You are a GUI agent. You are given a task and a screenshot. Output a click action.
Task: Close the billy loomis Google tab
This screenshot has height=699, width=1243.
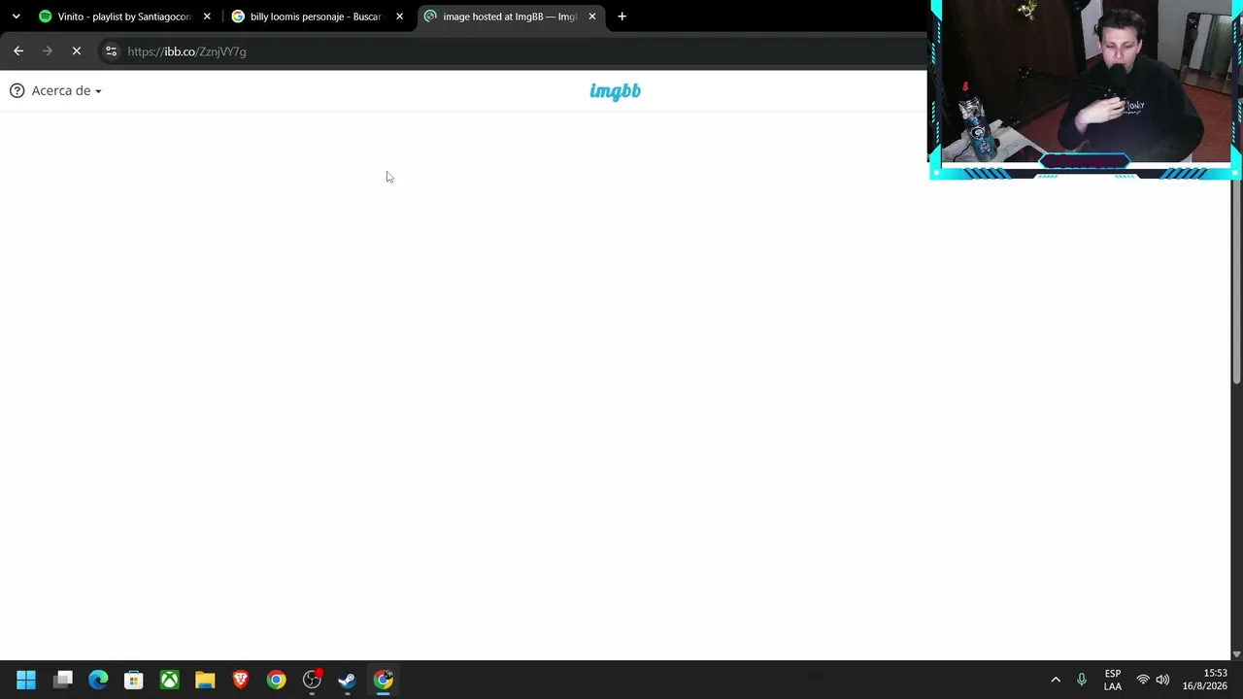[399, 17]
